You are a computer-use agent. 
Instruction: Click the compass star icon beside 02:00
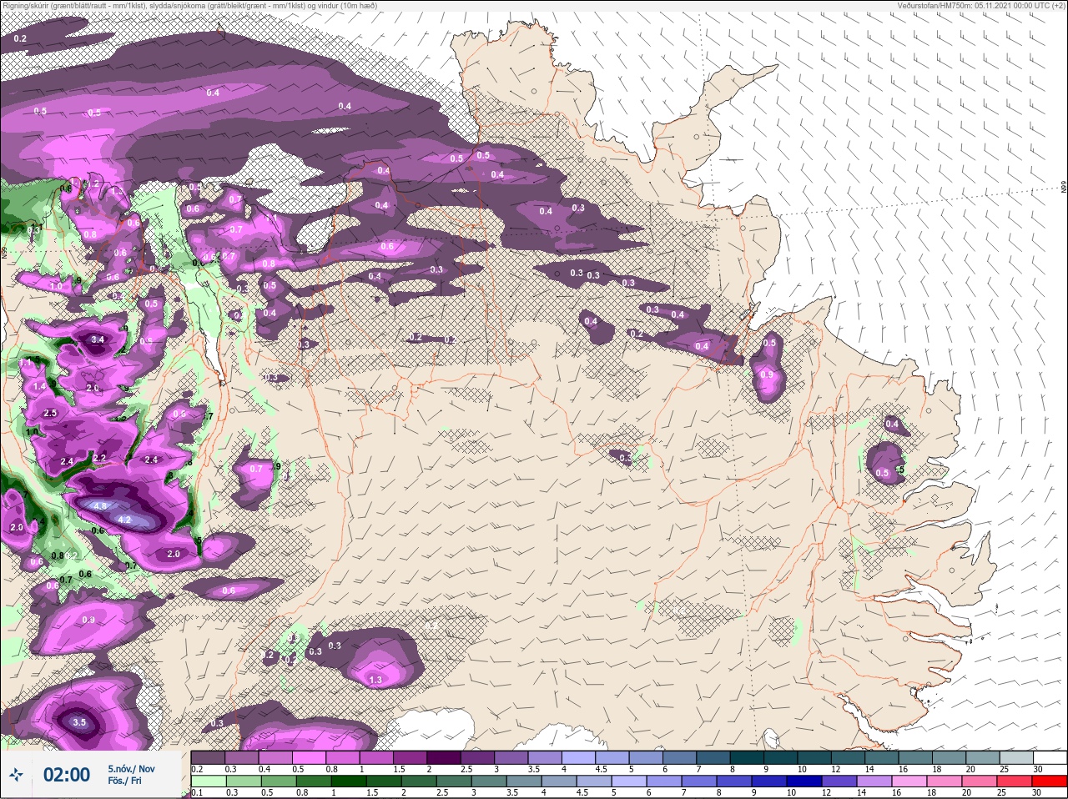pyautogui.click(x=16, y=775)
